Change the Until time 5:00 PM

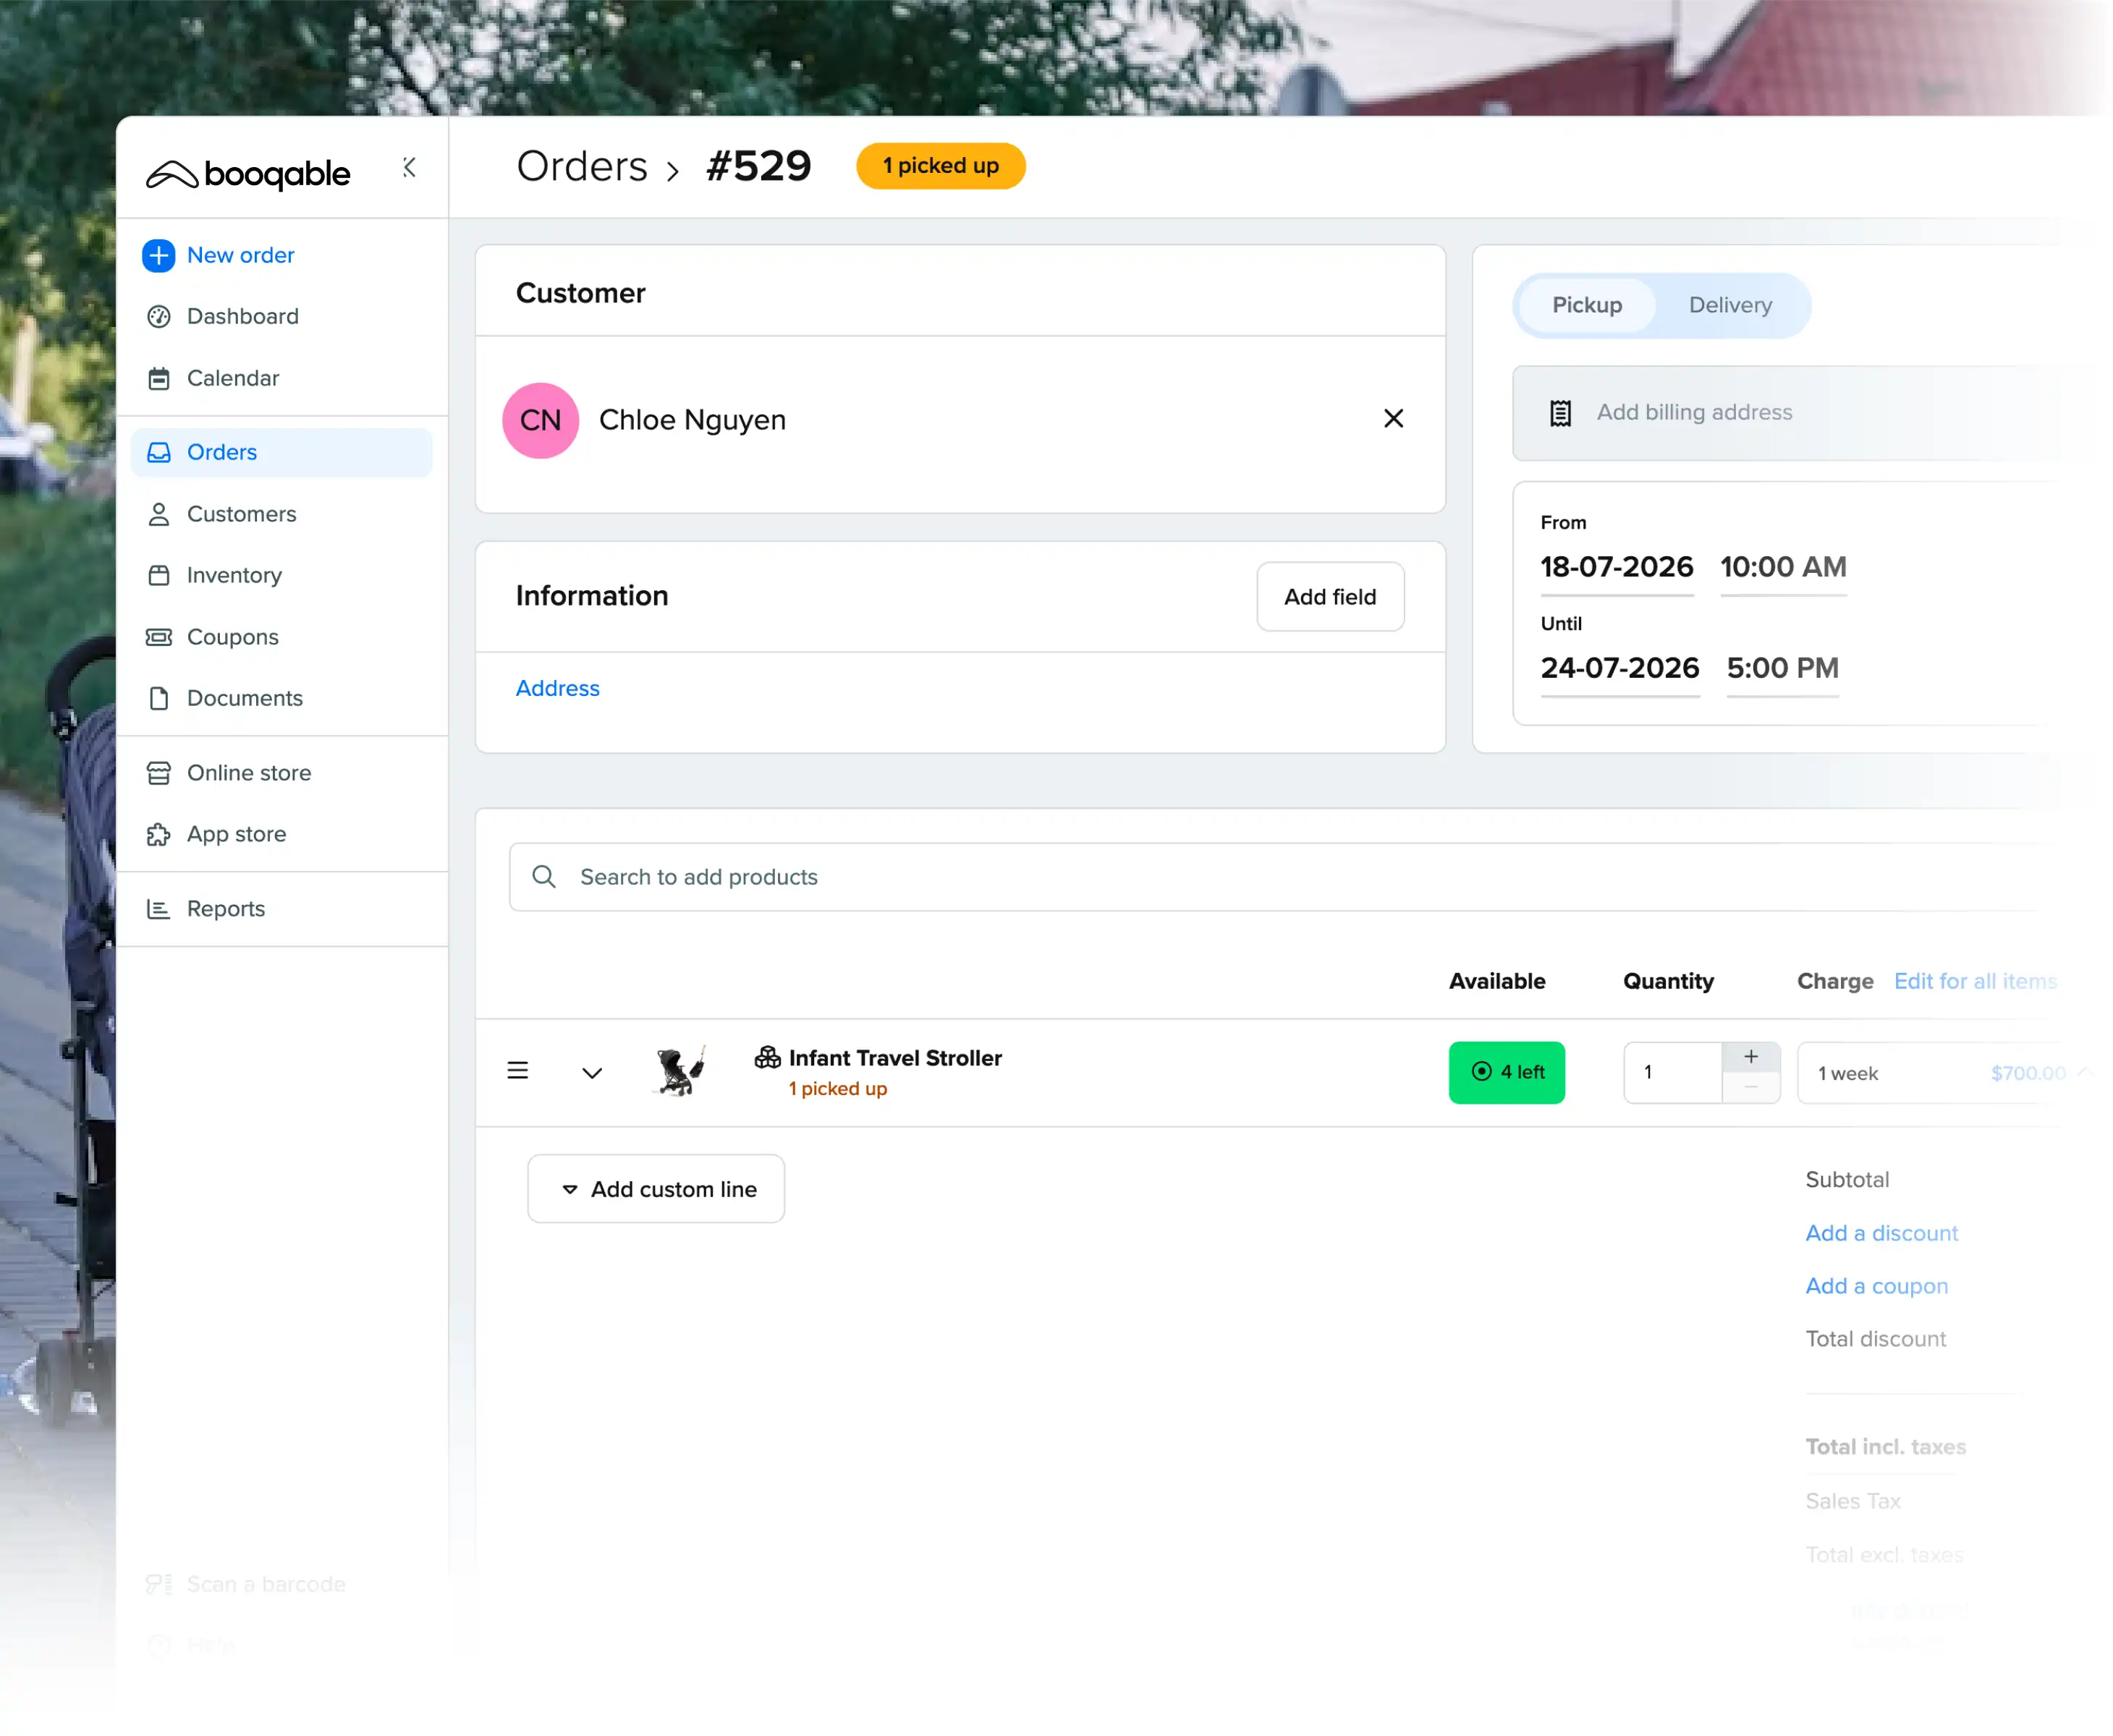1782,668
